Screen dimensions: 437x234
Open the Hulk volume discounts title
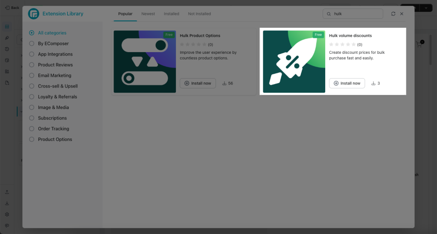(350, 36)
